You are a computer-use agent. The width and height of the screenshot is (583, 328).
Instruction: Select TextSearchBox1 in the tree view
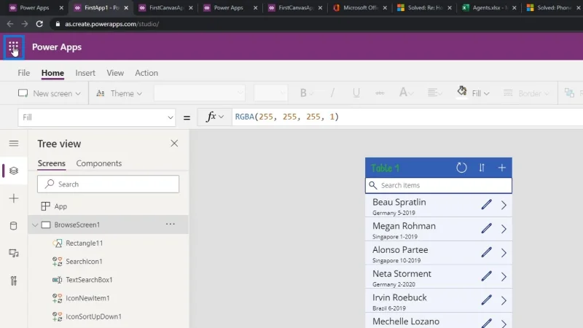point(89,280)
